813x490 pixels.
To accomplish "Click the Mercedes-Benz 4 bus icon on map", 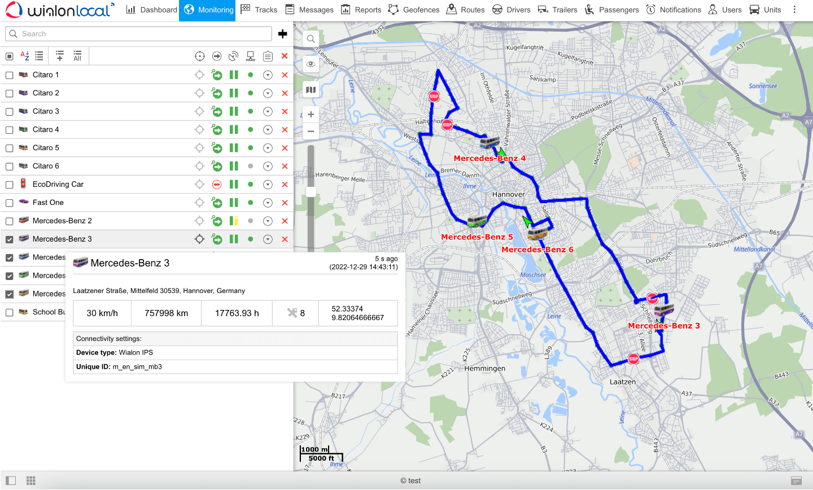I will pyautogui.click(x=489, y=142).
